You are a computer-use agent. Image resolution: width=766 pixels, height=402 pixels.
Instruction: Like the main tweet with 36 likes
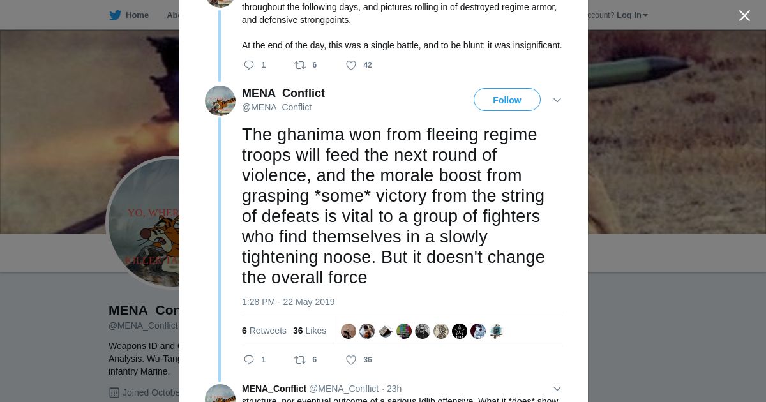click(351, 360)
